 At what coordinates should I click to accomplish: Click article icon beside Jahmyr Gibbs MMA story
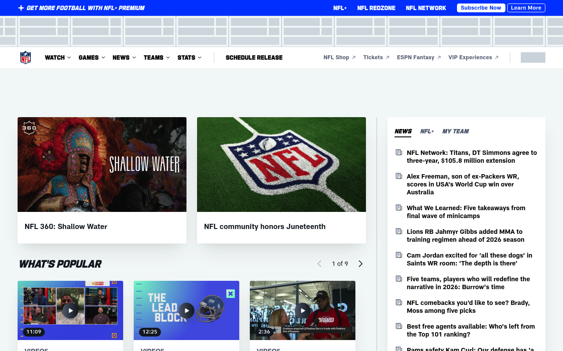399,231
